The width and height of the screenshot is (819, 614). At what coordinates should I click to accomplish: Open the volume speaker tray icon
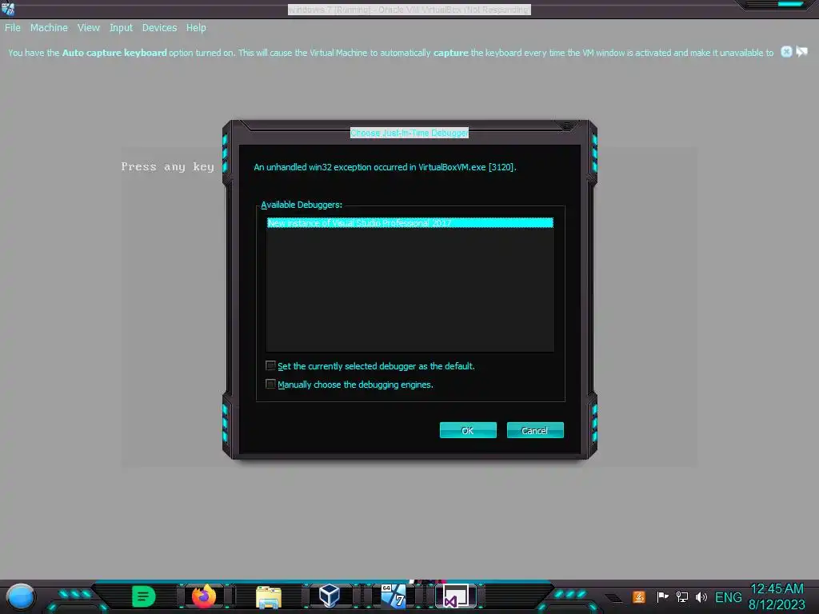tap(701, 596)
